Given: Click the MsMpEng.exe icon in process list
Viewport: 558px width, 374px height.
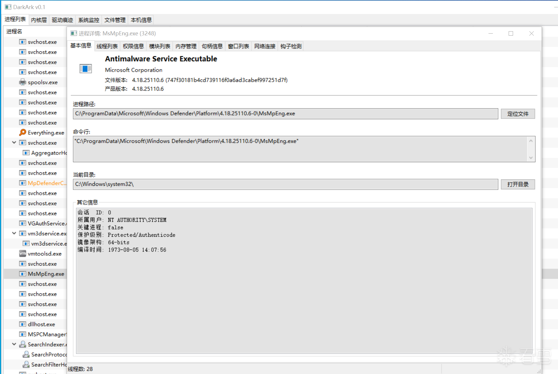Looking at the screenshot, I should coord(22,274).
